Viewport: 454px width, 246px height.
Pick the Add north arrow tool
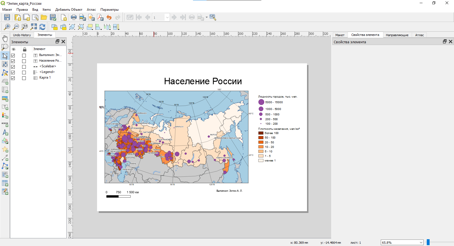pos(5,132)
